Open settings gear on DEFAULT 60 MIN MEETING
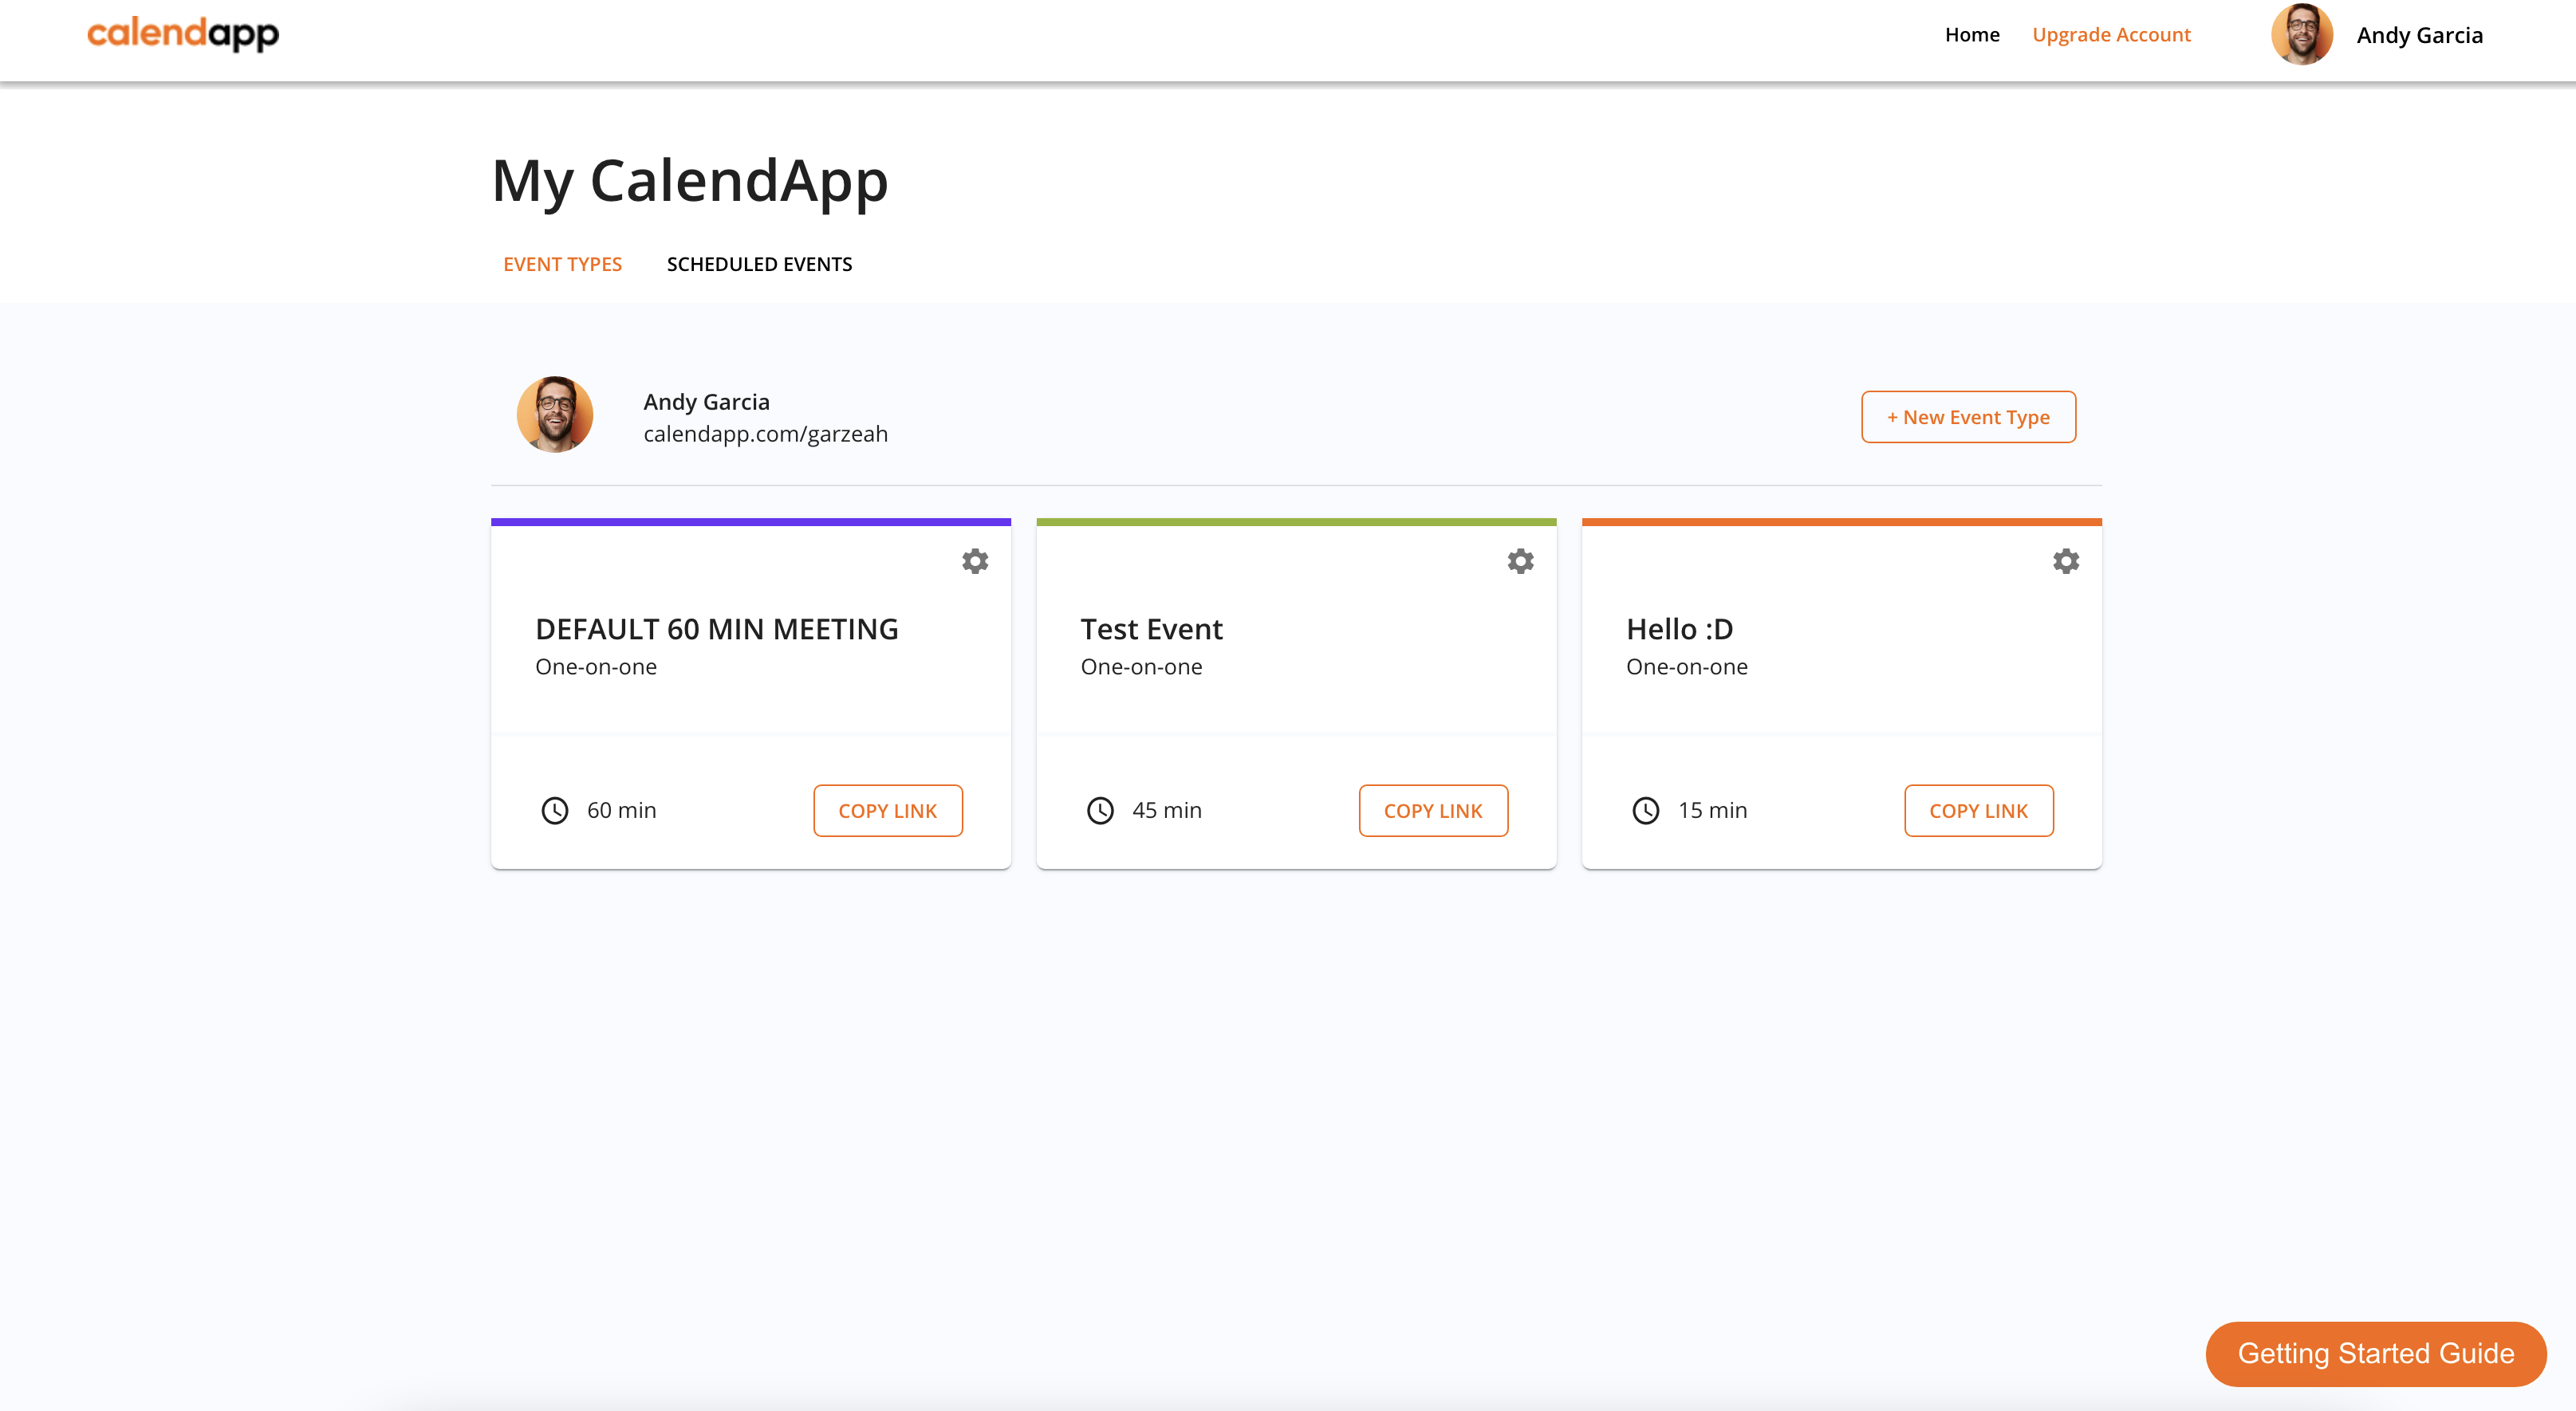The width and height of the screenshot is (2576, 1411). pyautogui.click(x=975, y=560)
